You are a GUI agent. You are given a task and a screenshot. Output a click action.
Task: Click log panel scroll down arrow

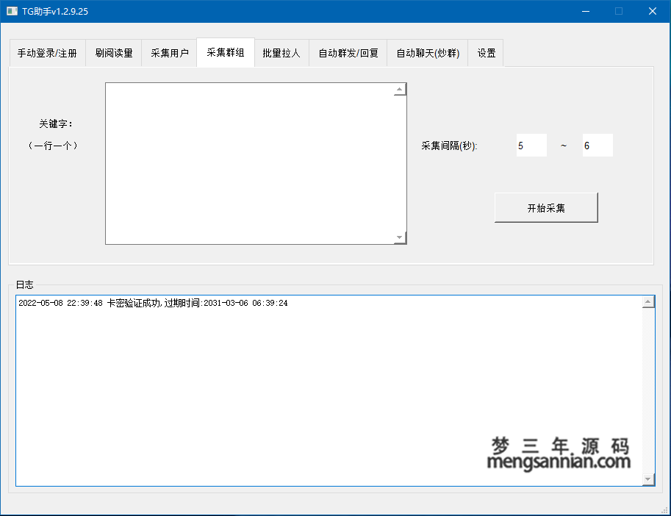(x=648, y=479)
